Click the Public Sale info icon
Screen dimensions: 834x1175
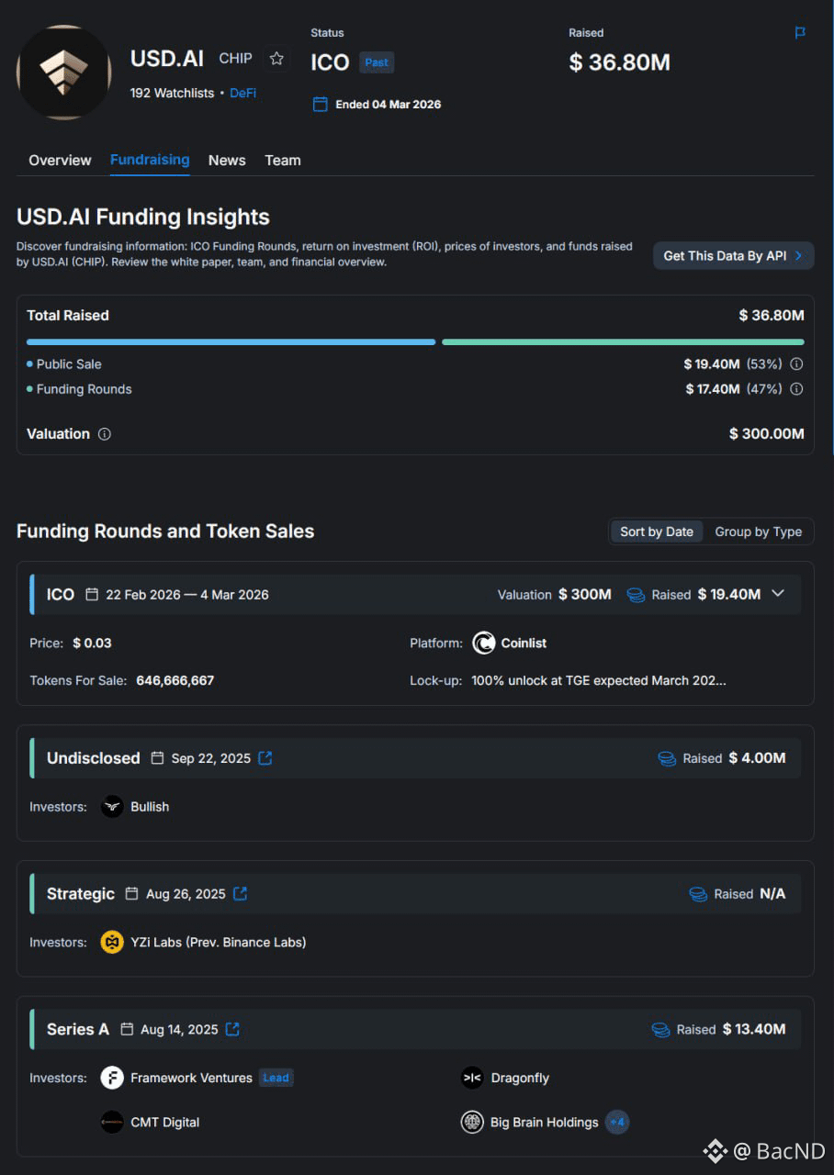tap(796, 364)
